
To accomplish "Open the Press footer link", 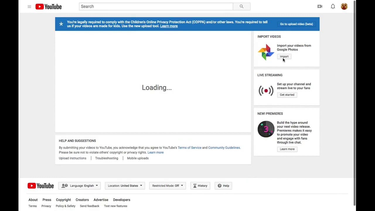I will point(47,200).
